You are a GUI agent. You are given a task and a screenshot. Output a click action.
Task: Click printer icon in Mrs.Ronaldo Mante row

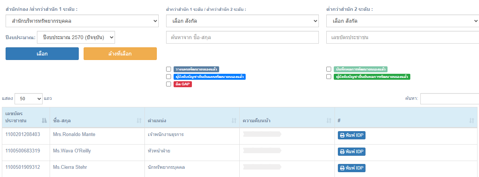(342, 135)
